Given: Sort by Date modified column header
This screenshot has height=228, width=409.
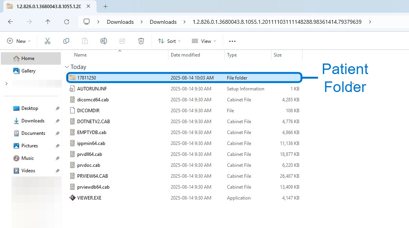Looking at the screenshot, I should (x=185, y=55).
